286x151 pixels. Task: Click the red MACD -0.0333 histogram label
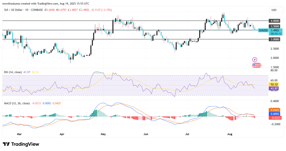tap(274, 118)
